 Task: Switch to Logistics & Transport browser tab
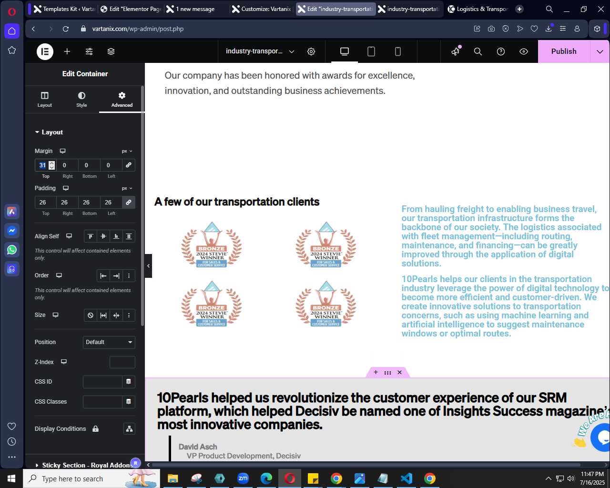point(478,9)
